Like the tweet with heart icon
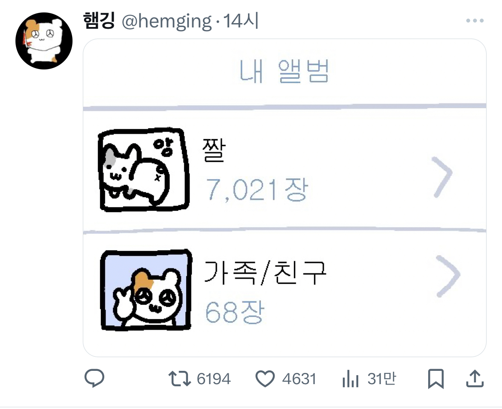This screenshot has width=502, height=409. [265, 379]
